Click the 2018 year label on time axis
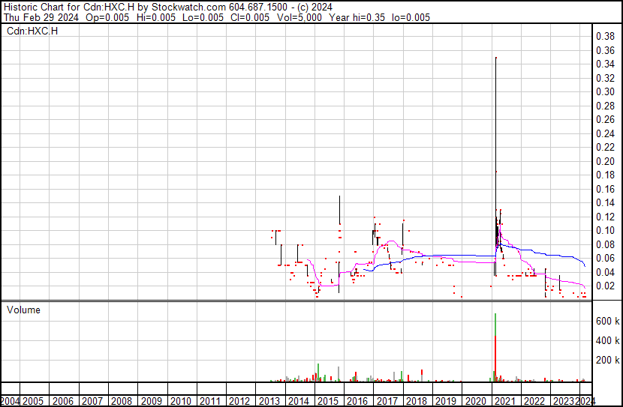This screenshot has height=407, width=623. (x=417, y=401)
